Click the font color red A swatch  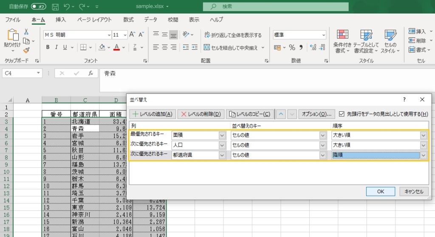point(116,47)
